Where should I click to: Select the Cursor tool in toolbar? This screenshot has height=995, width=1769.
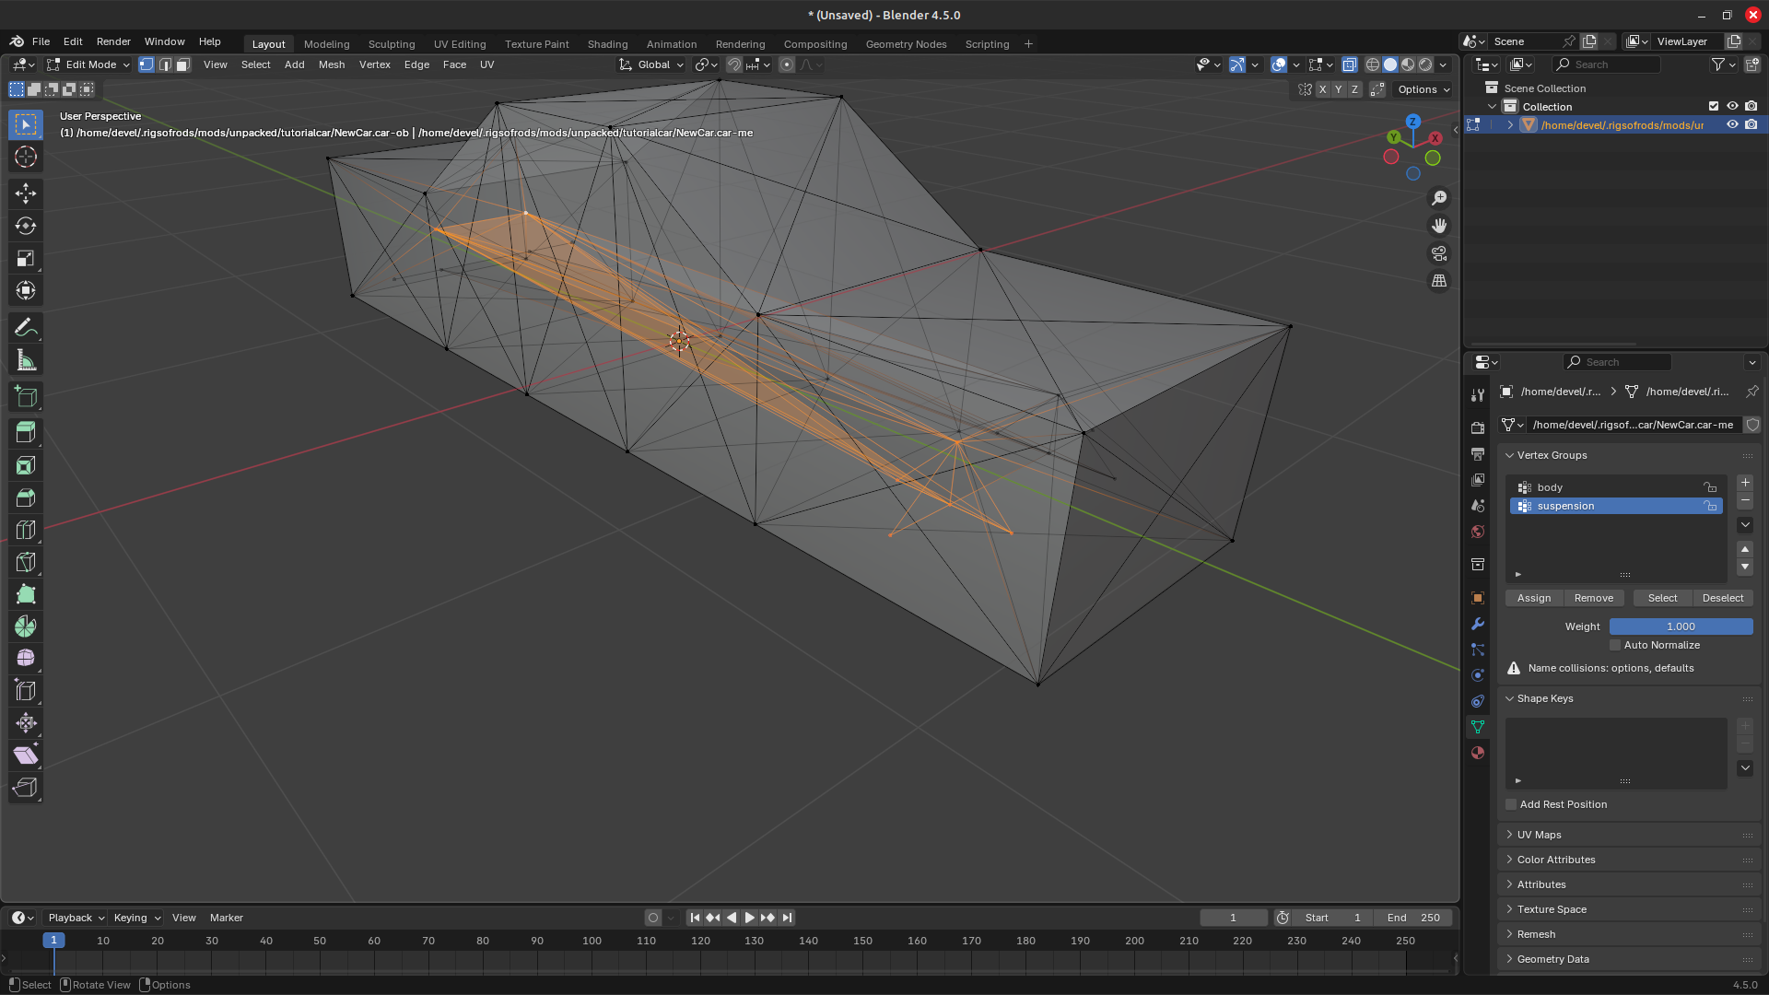pos(26,157)
